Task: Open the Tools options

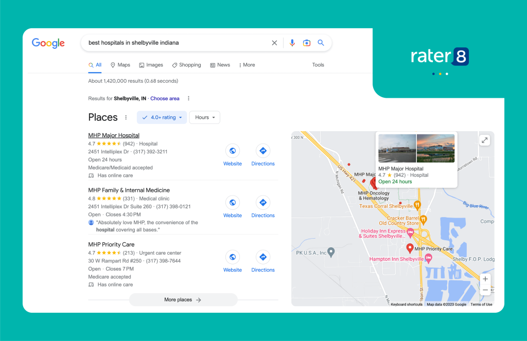Action: [318, 65]
